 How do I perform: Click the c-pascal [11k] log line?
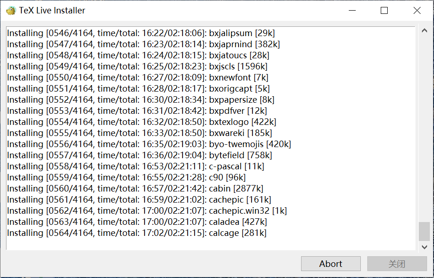(135, 167)
